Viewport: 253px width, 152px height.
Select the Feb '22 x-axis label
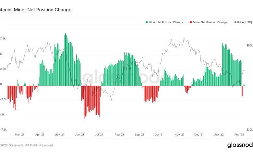tap(239, 134)
